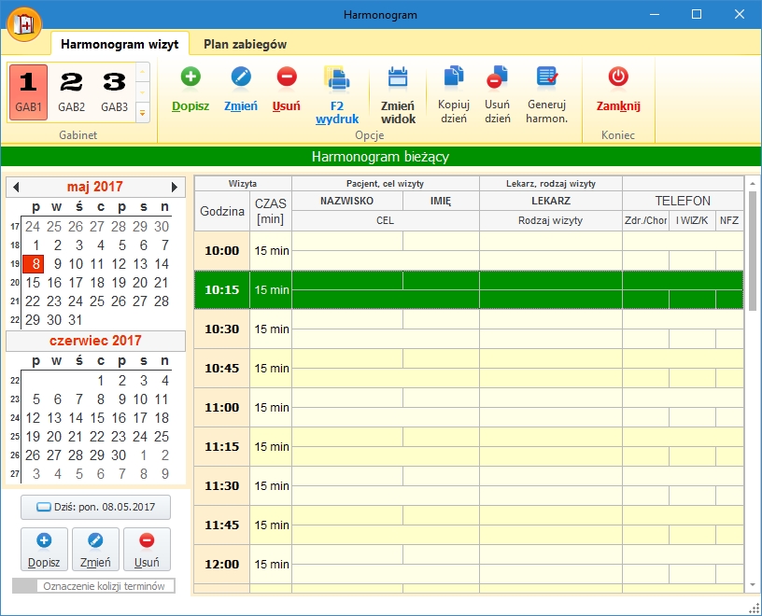Click the Dziś: pon. 08.05.2017 button

pyautogui.click(x=96, y=508)
